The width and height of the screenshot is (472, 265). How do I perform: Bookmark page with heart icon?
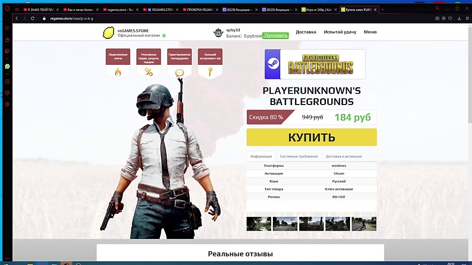coord(450,18)
